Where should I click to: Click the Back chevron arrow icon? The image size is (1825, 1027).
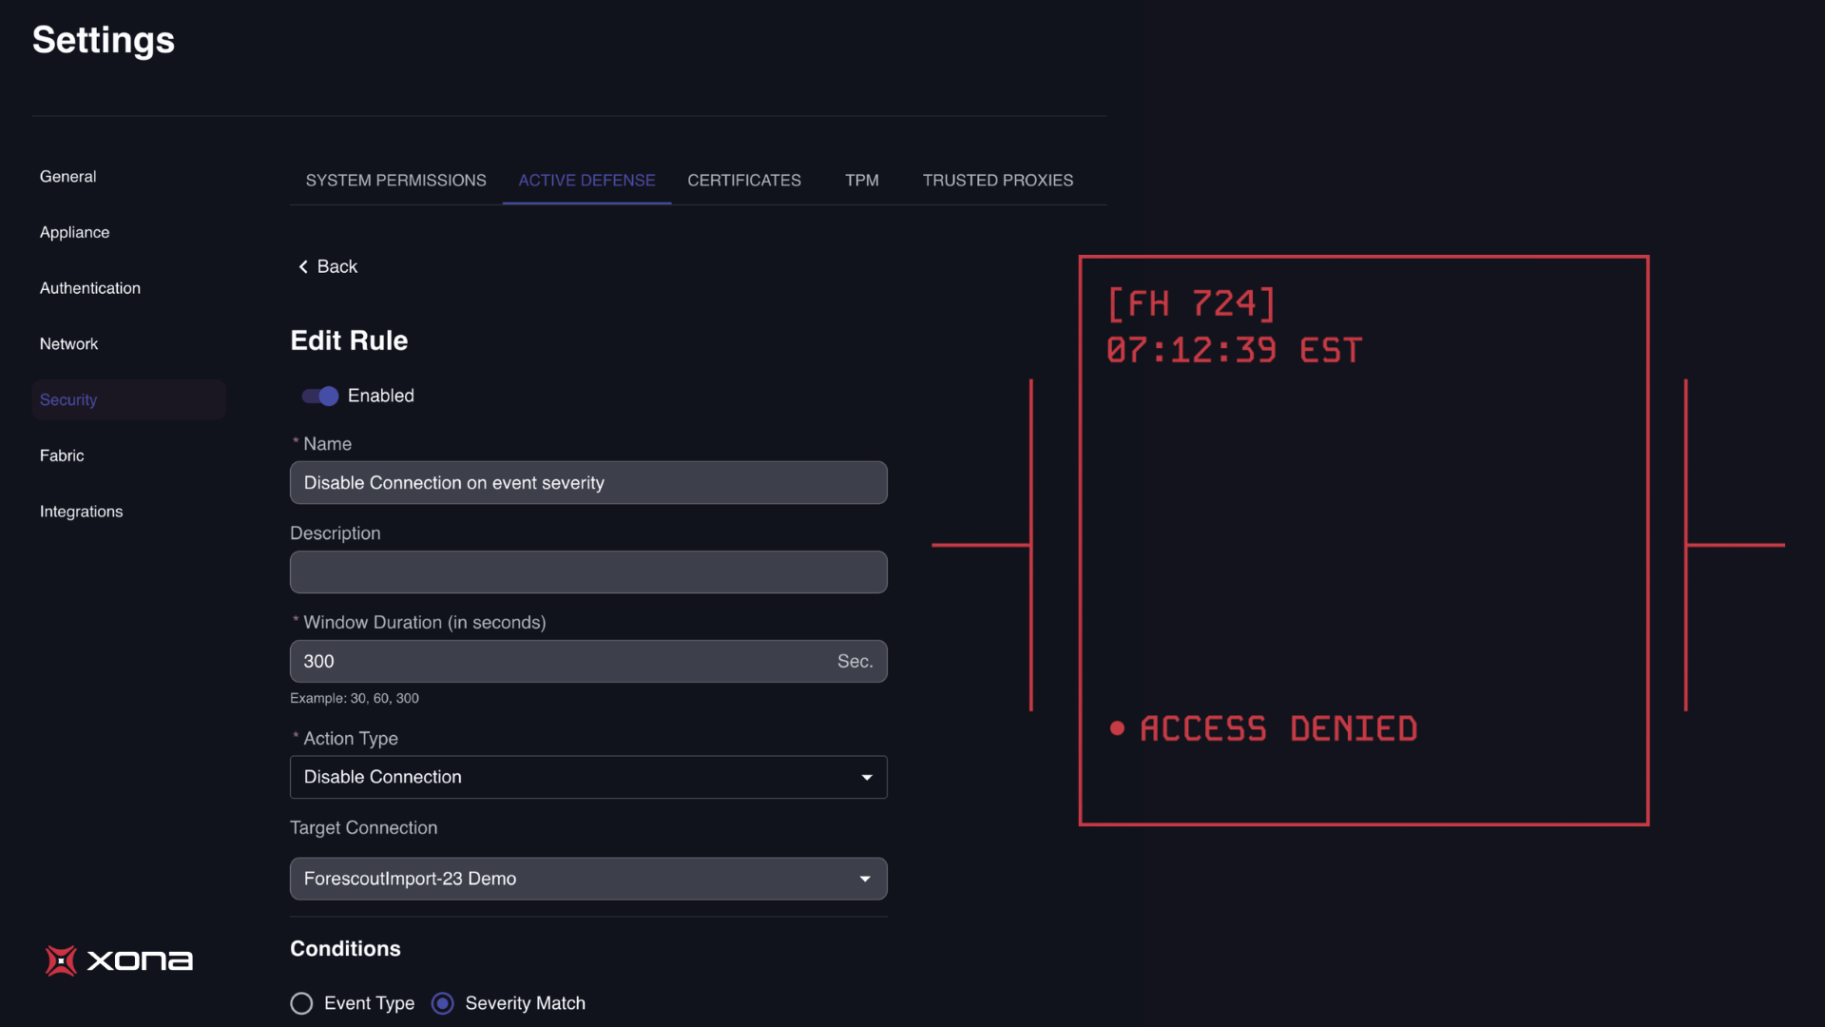[x=303, y=267]
